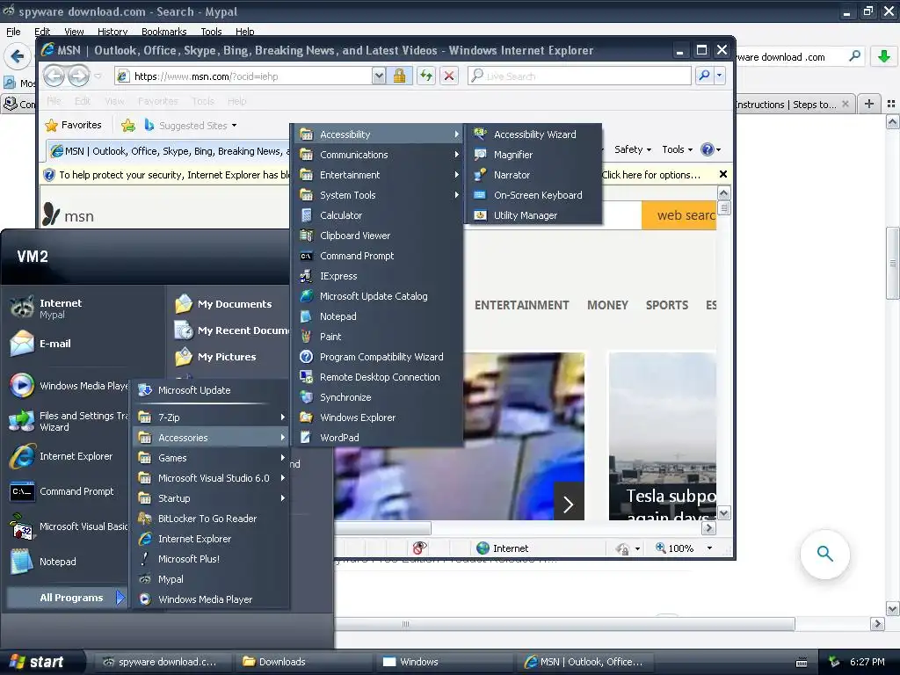Expand the Communications submenu
This screenshot has height=675, width=900.
tap(378, 155)
